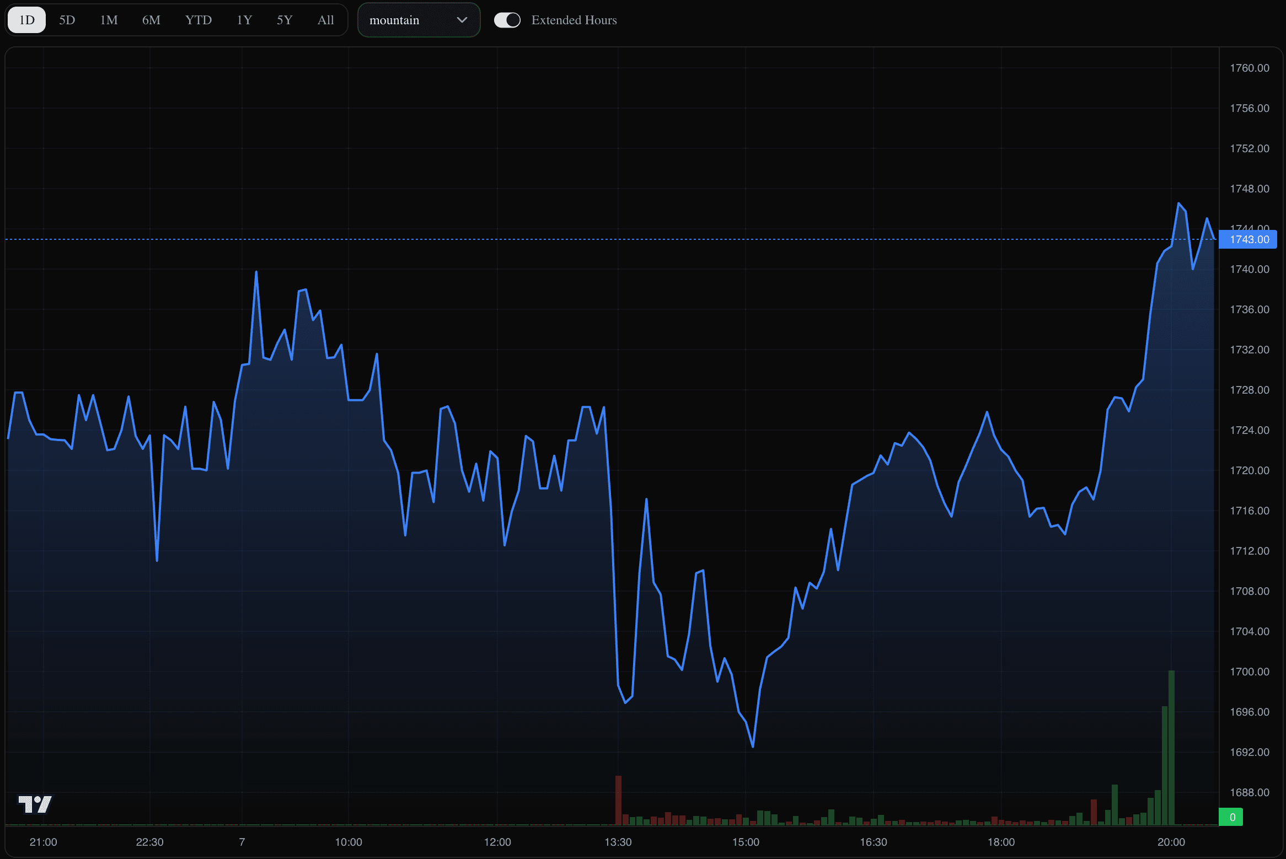Click the chart type dropdown chevron
The image size is (1286, 859).
[x=462, y=20]
